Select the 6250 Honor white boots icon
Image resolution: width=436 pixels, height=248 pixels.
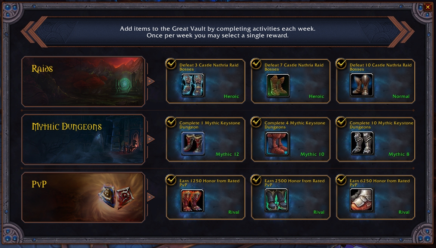tap(361, 200)
